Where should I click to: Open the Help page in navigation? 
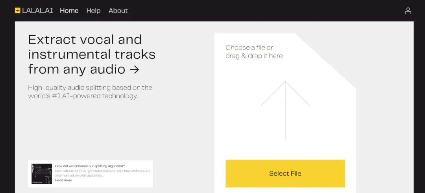tap(94, 11)
